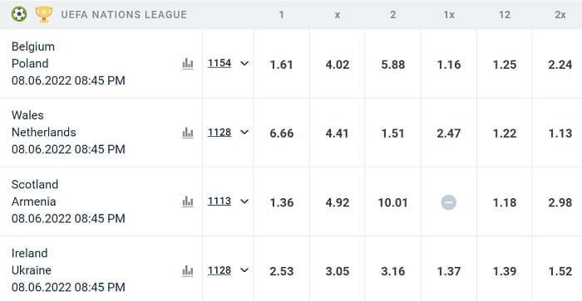Image resolution: width=582 pixels, height=301 pixels.
Task: Select 12 odds 1.25 for Belgium match
Action: pyautogui.click(x=505, y=65)
